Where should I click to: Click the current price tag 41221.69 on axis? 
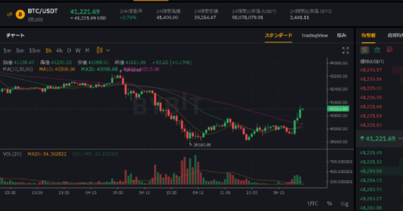click(x=338, y=109)
